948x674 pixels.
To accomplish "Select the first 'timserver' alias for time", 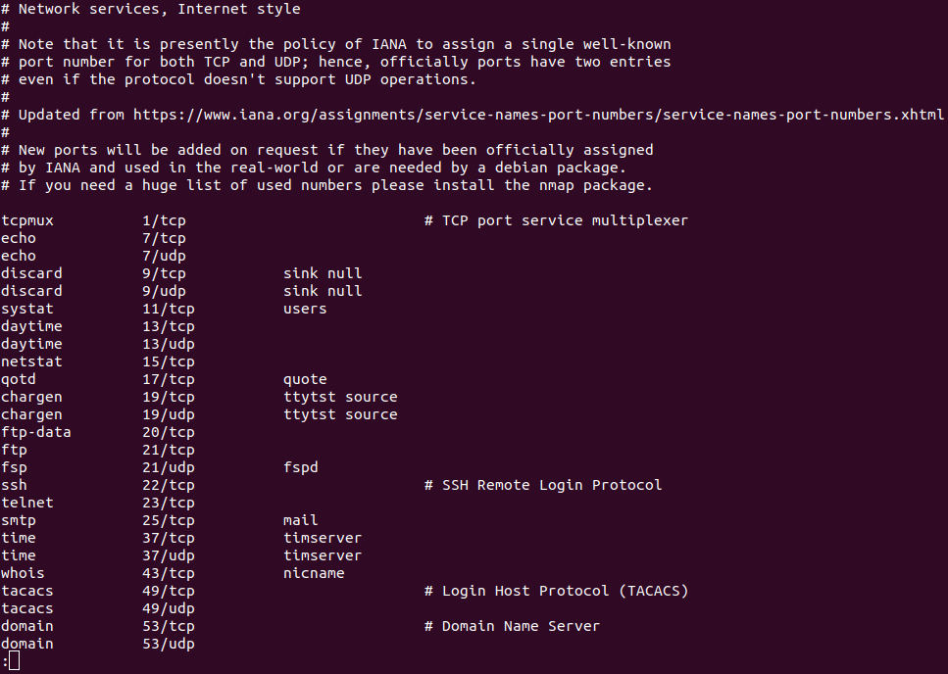I will (x=323, y=538).
